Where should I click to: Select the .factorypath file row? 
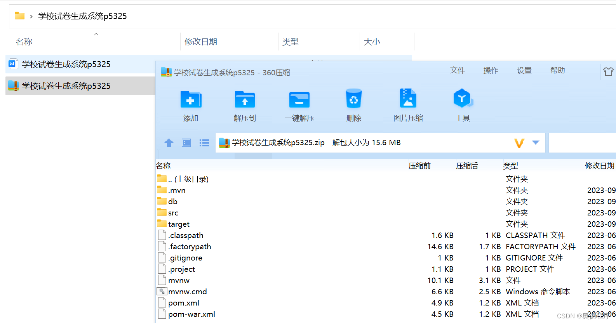(386, 247)
